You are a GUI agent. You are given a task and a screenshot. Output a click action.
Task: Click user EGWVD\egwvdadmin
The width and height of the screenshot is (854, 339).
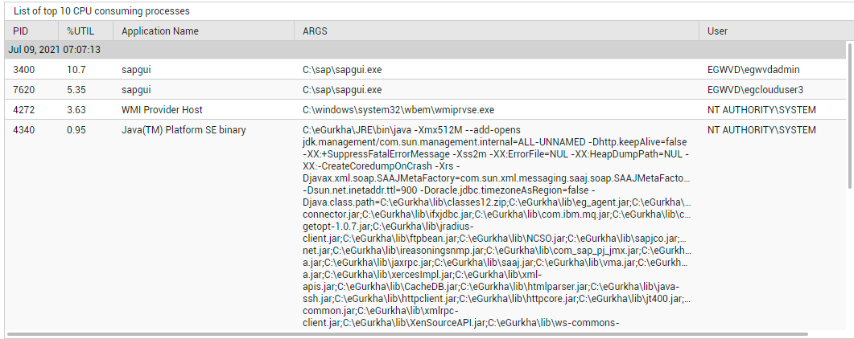pos(753,70)
